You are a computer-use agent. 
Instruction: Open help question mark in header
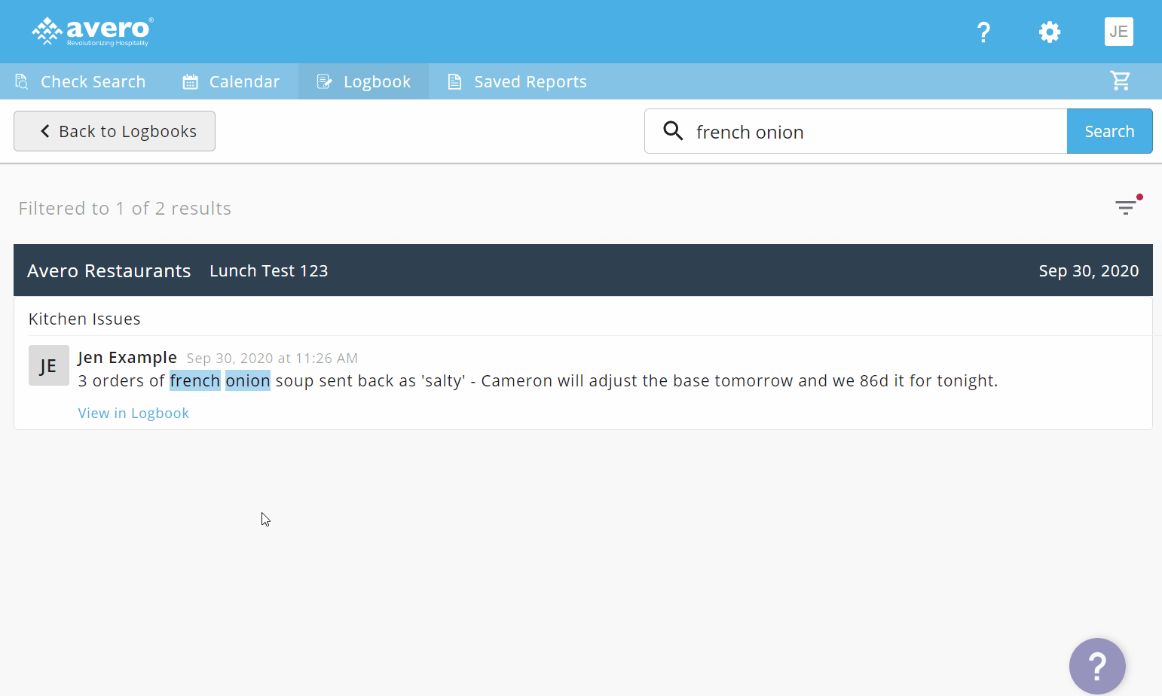click(983, 32)
